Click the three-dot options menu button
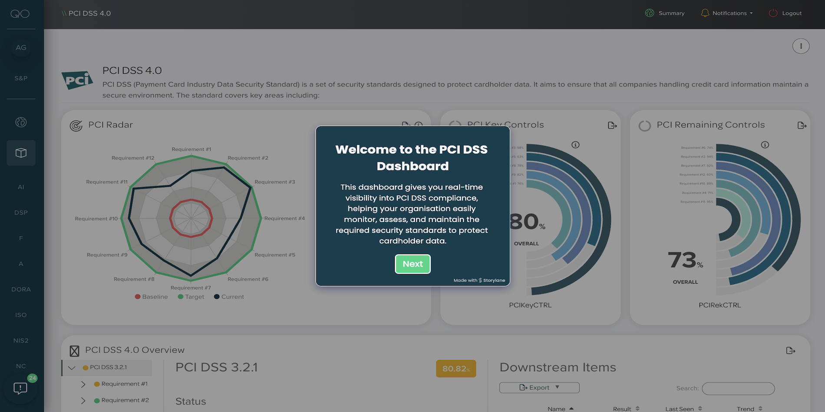825x412 pixels. 801,46
